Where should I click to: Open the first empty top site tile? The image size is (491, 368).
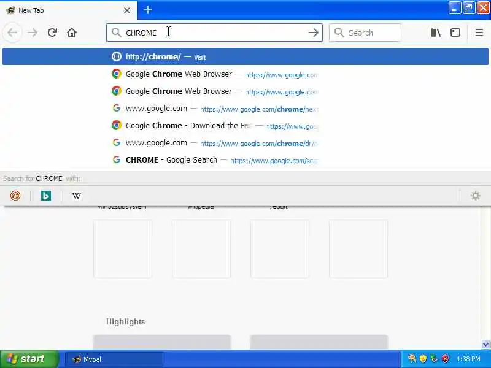[123, 249]
